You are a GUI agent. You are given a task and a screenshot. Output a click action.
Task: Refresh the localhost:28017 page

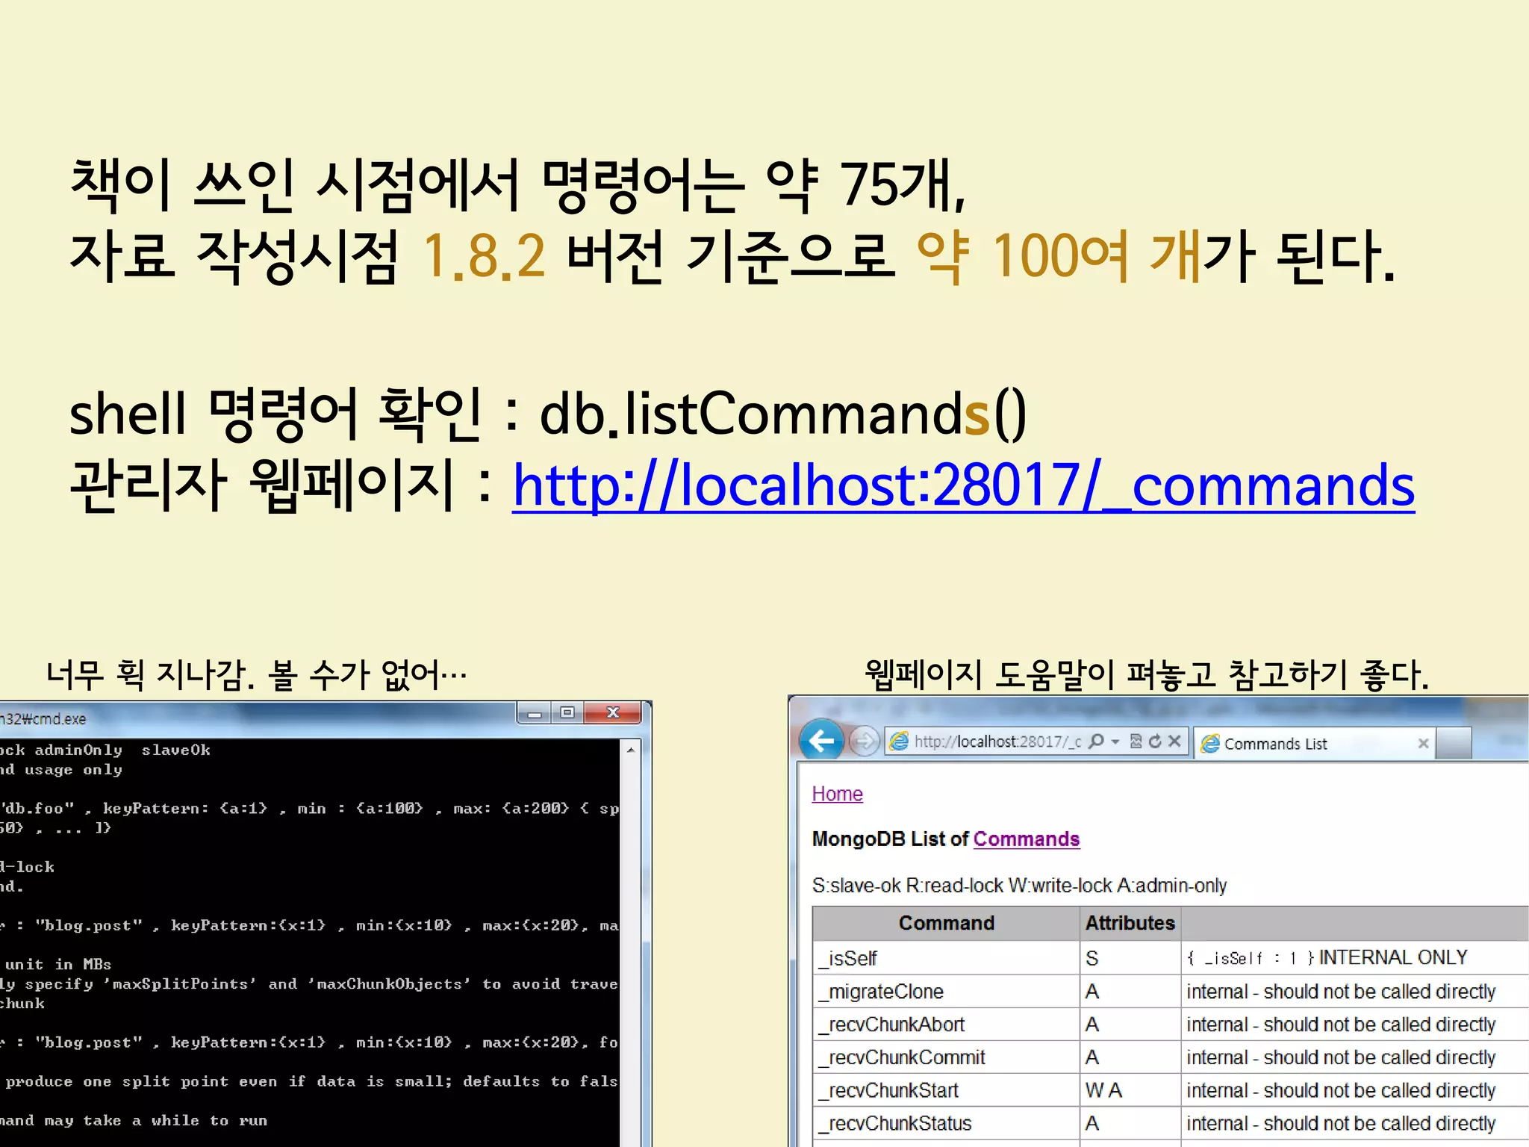coord(1155,741)
